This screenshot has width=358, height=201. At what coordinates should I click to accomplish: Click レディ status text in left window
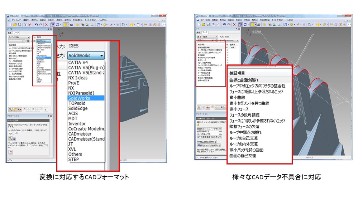click(10, 161)
